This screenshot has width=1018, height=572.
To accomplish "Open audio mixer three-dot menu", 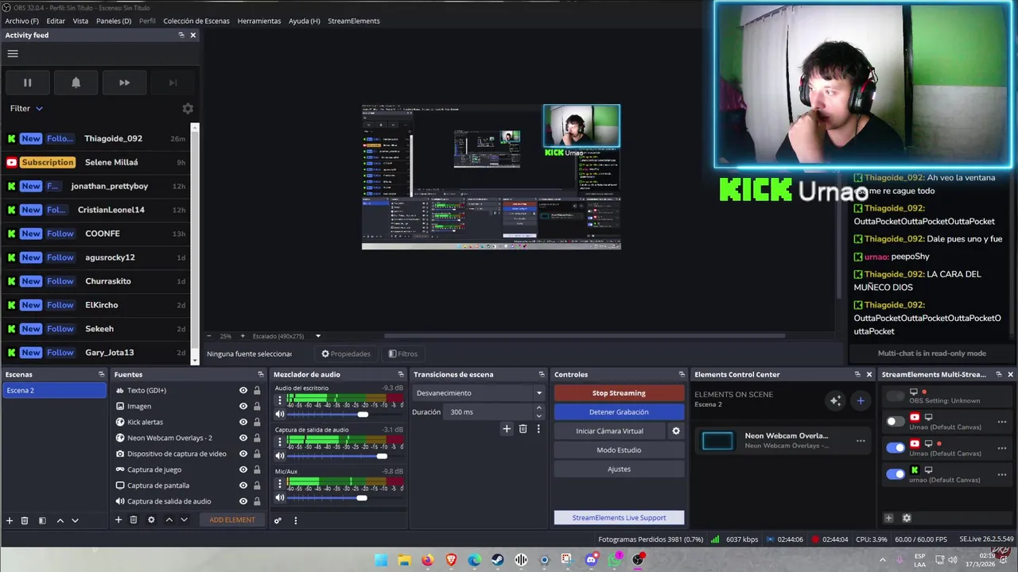I will 295,521.
